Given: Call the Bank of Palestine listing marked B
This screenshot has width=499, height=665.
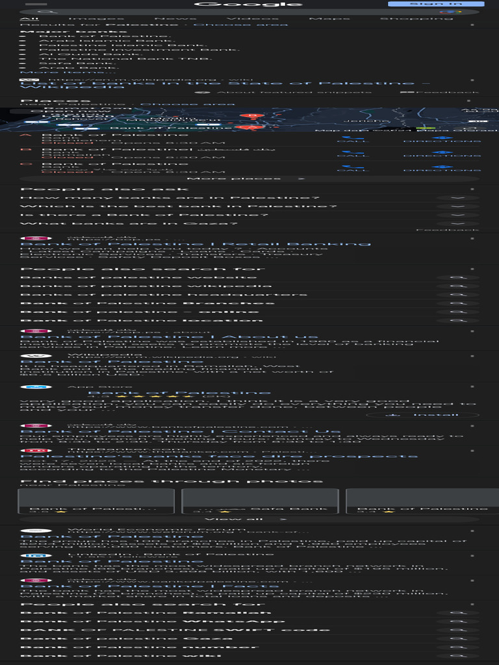Looking at the screenshot, I should click(353, 153).
